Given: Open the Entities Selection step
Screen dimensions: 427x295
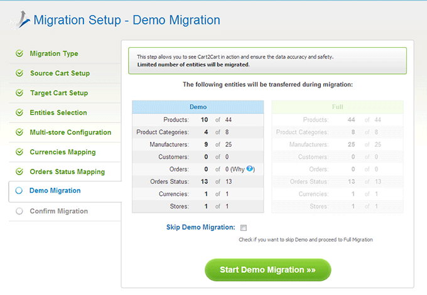Looking at the screenshot, I should [x=58, y=113].
